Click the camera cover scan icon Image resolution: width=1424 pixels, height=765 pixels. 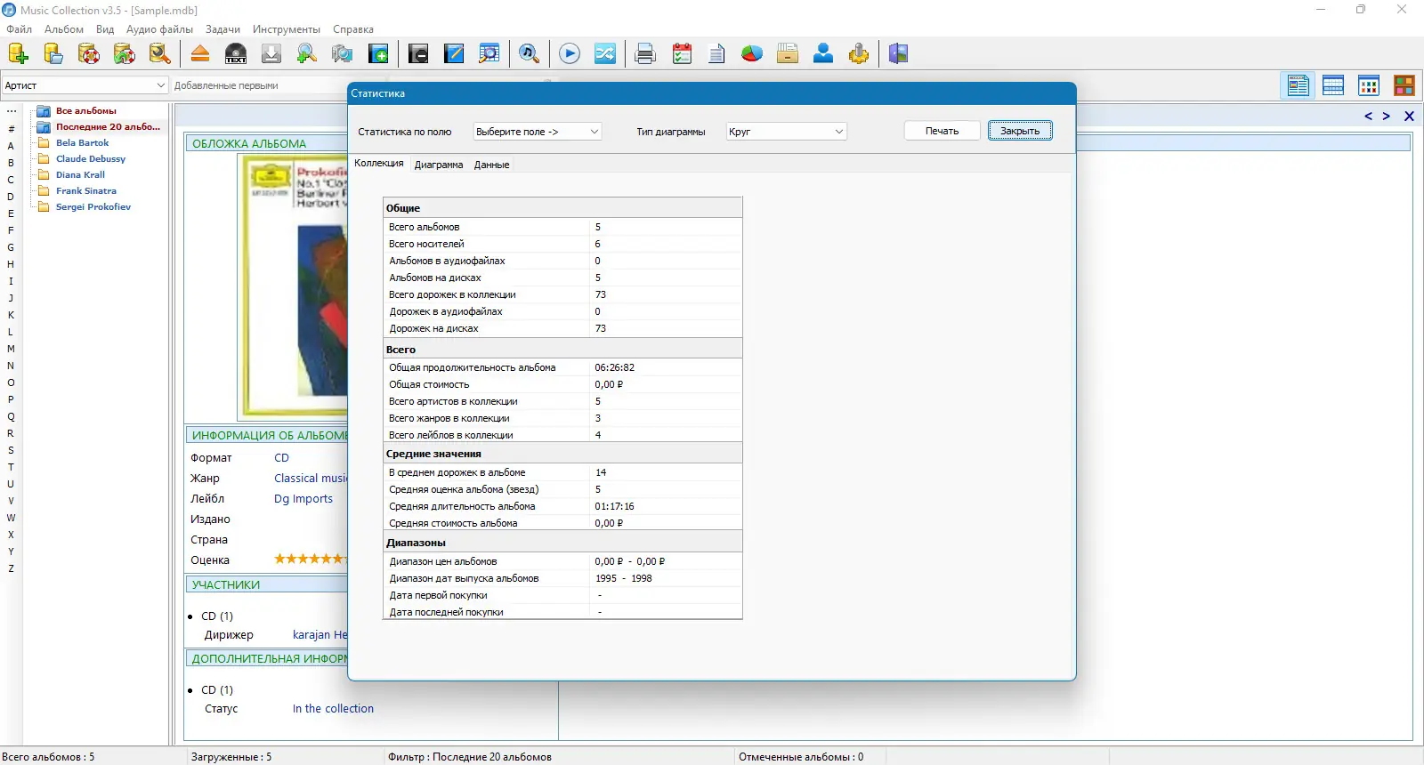343,54
